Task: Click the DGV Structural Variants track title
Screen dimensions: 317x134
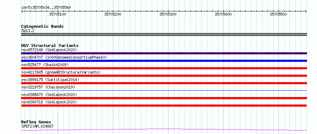Action: [50, 45]
